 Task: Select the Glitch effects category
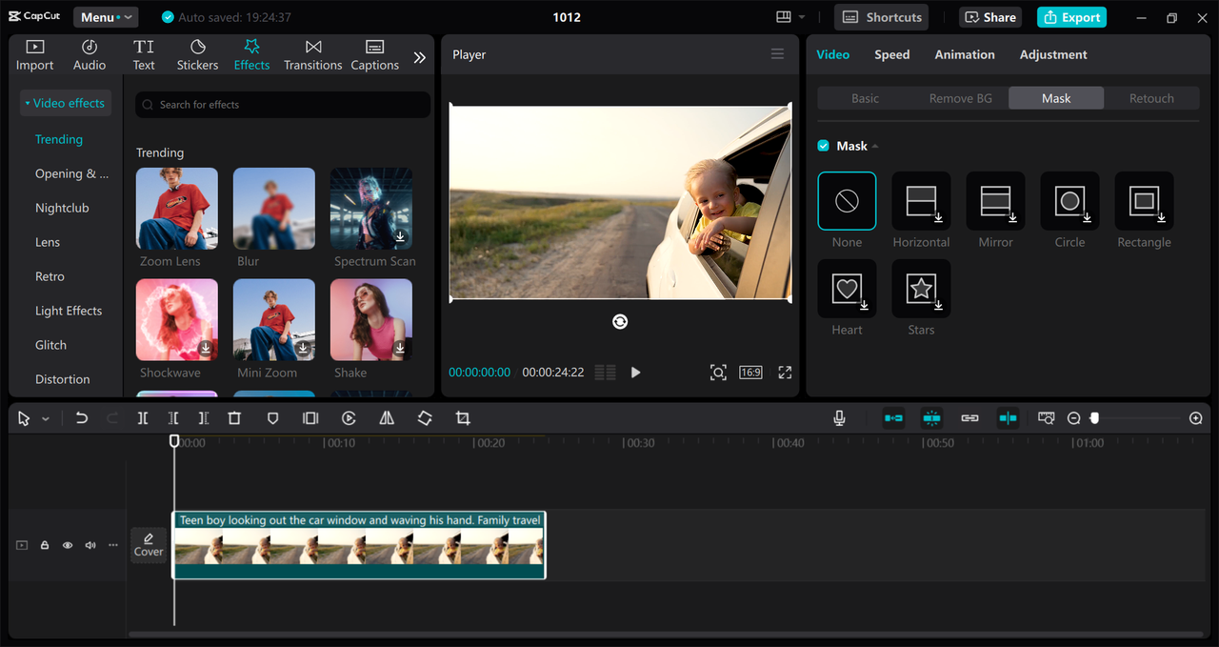pos(51,345)
